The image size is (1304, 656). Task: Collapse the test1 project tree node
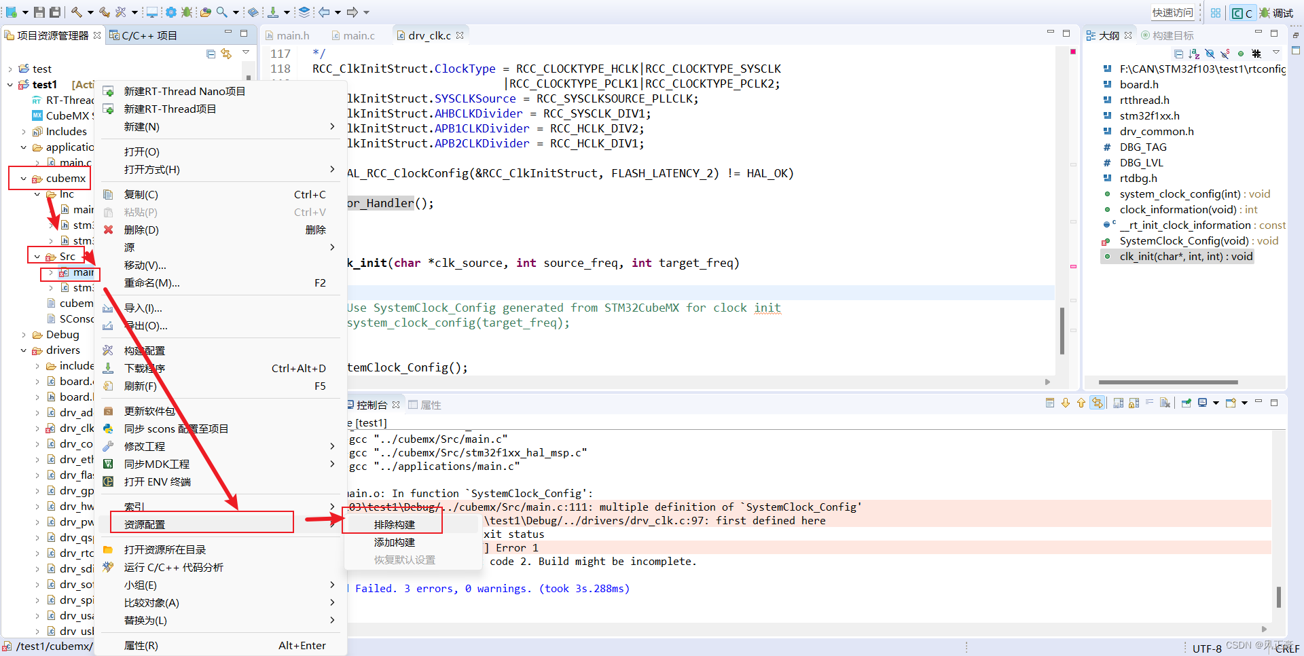click(x=10, y=85)
